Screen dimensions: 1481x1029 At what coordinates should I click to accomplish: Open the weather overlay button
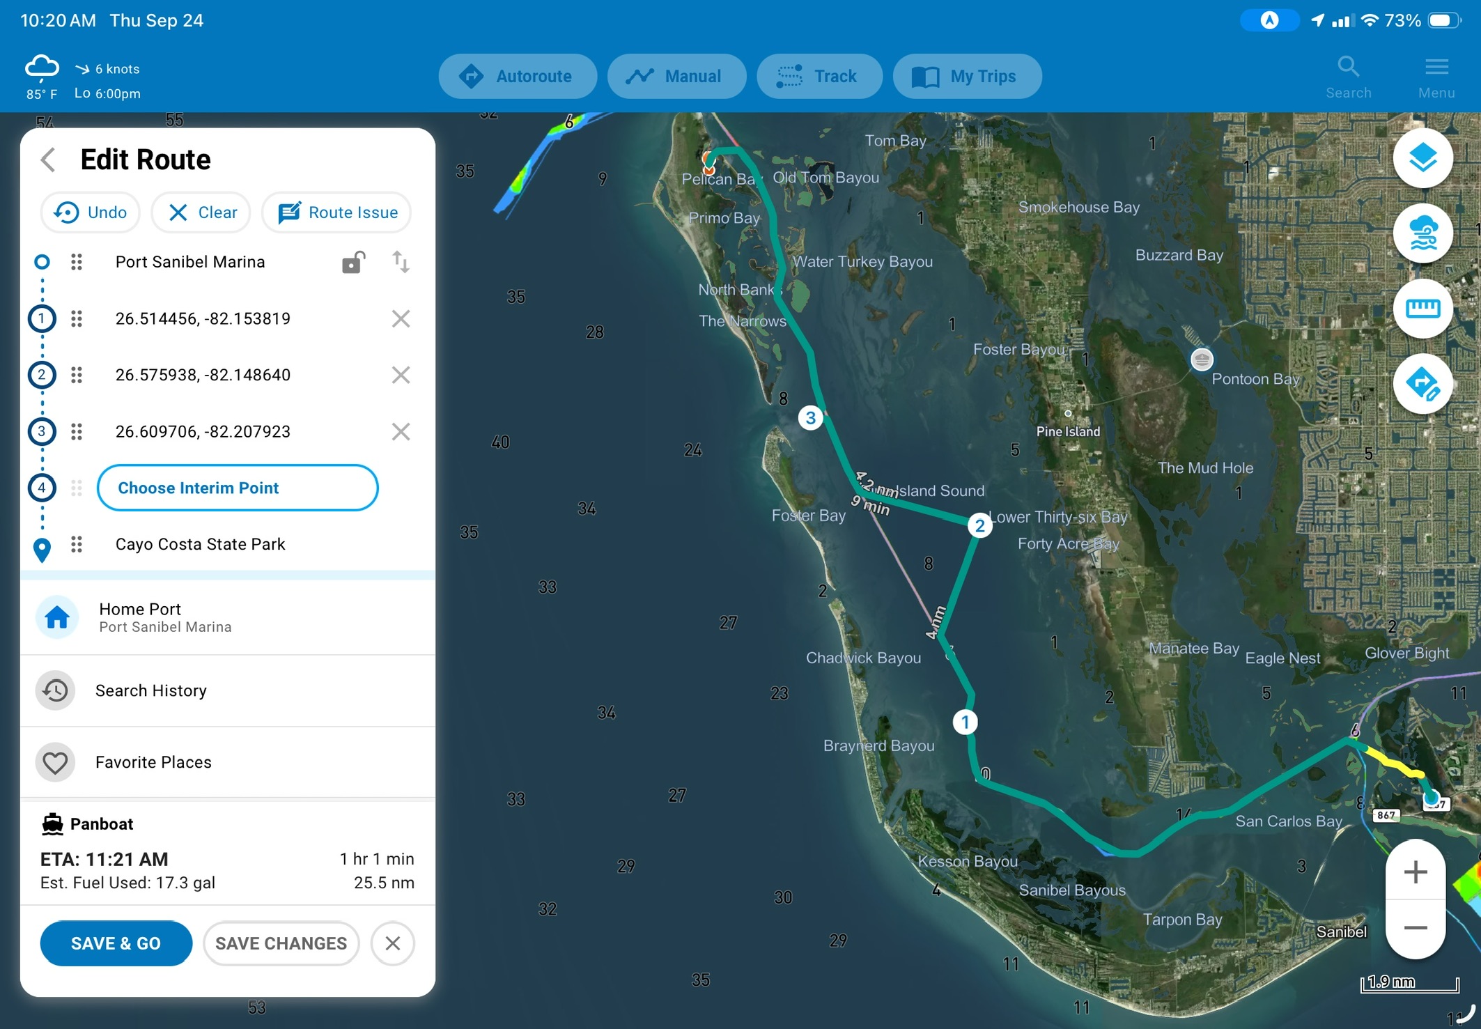point(1422,233)
